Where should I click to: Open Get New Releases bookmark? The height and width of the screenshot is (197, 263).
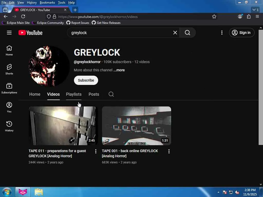106,23
